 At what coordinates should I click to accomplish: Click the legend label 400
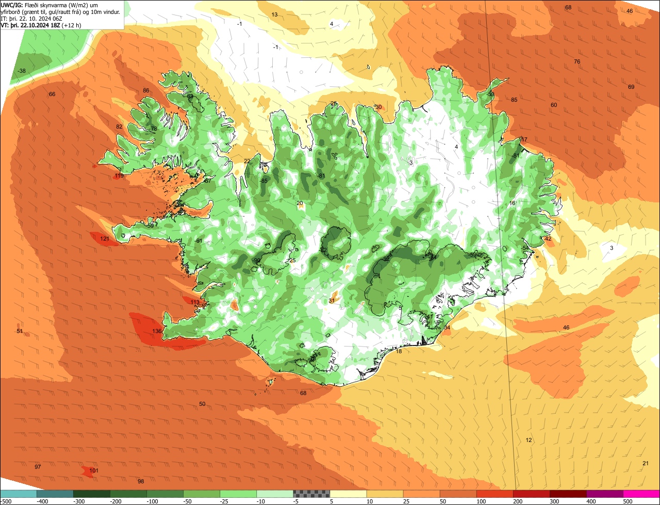pyautogui.click(x=591, y=501)
